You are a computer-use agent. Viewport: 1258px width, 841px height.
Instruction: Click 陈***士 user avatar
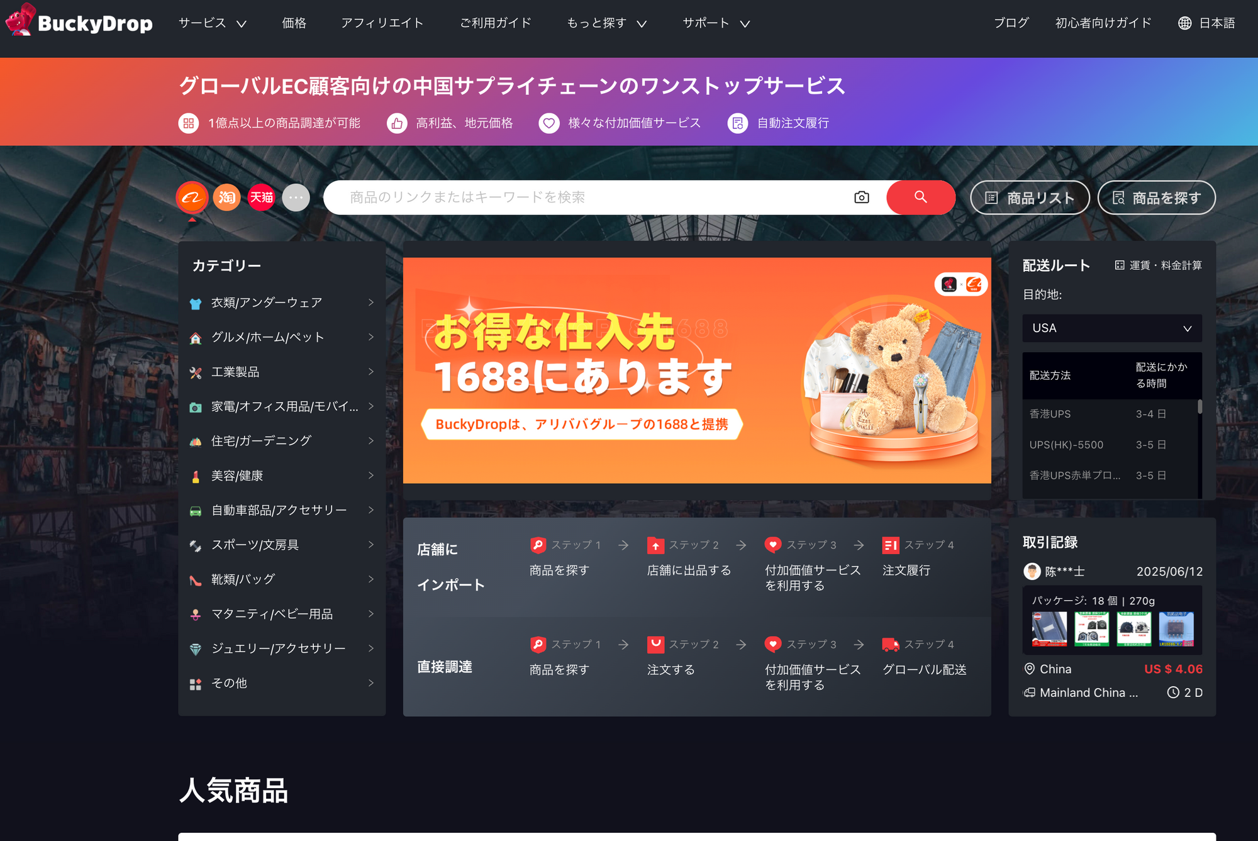1032,571
